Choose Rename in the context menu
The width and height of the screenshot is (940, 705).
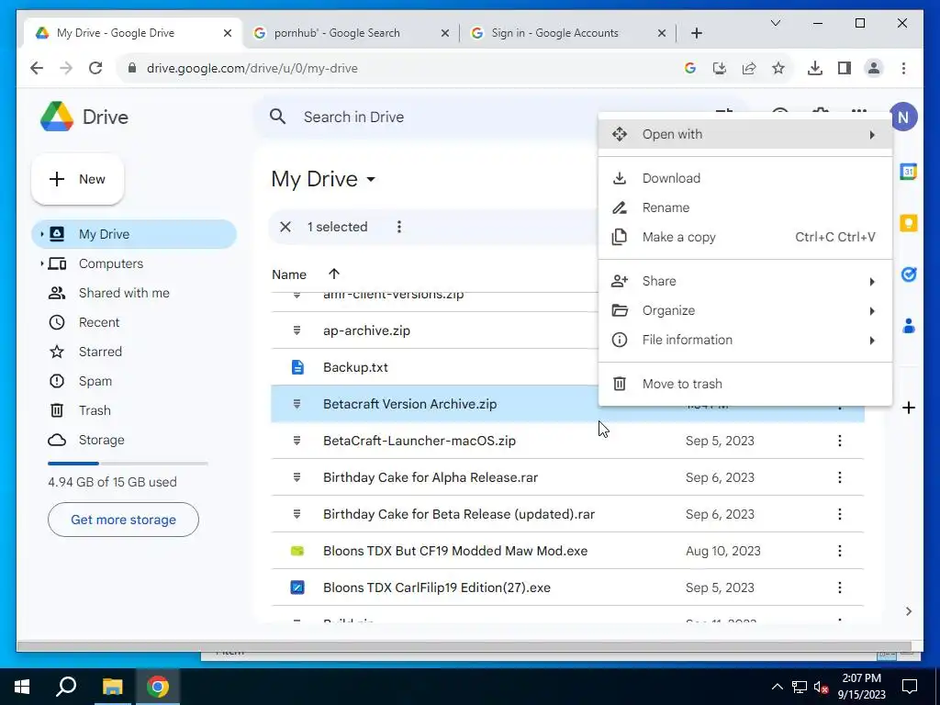pyautogui.click(x=745, y=207)
